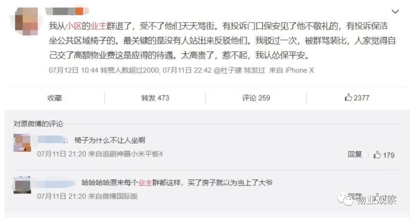Image resolution: width=410 pixels, height=218 pixels.
Task: Visit the @杜子建 mention link
Action: [228, 70]
